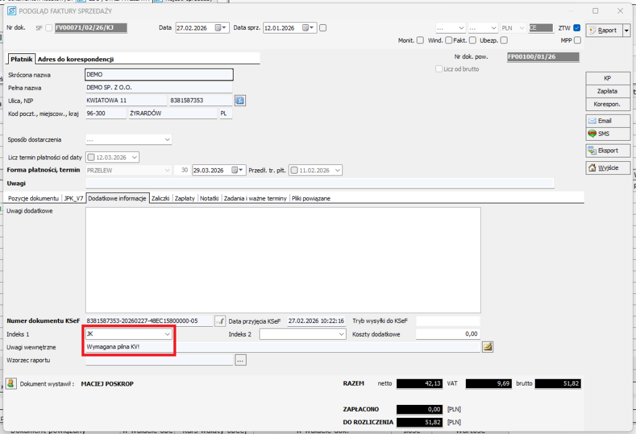Tick the Monit. checkbox
The image size is (636, 434).
(x=420, y=40)
